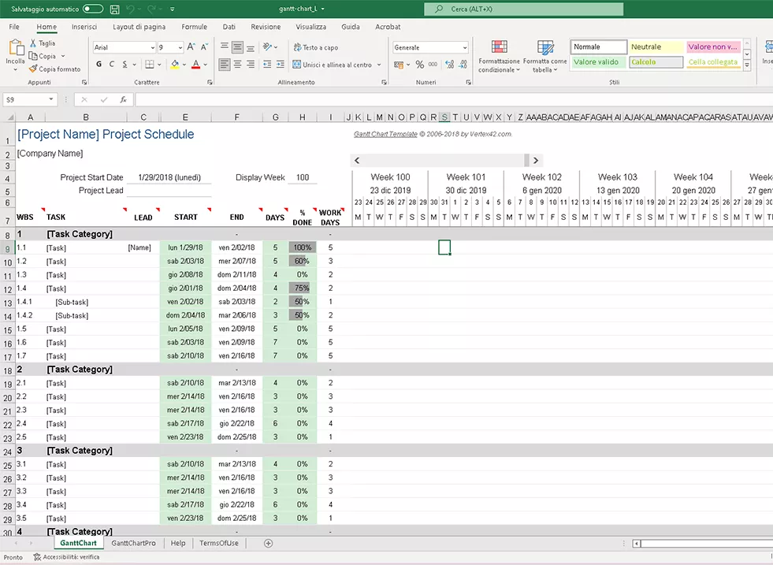Apply the Calcolo cell style
Screen dimensions: 773x565
click(656, 62)
